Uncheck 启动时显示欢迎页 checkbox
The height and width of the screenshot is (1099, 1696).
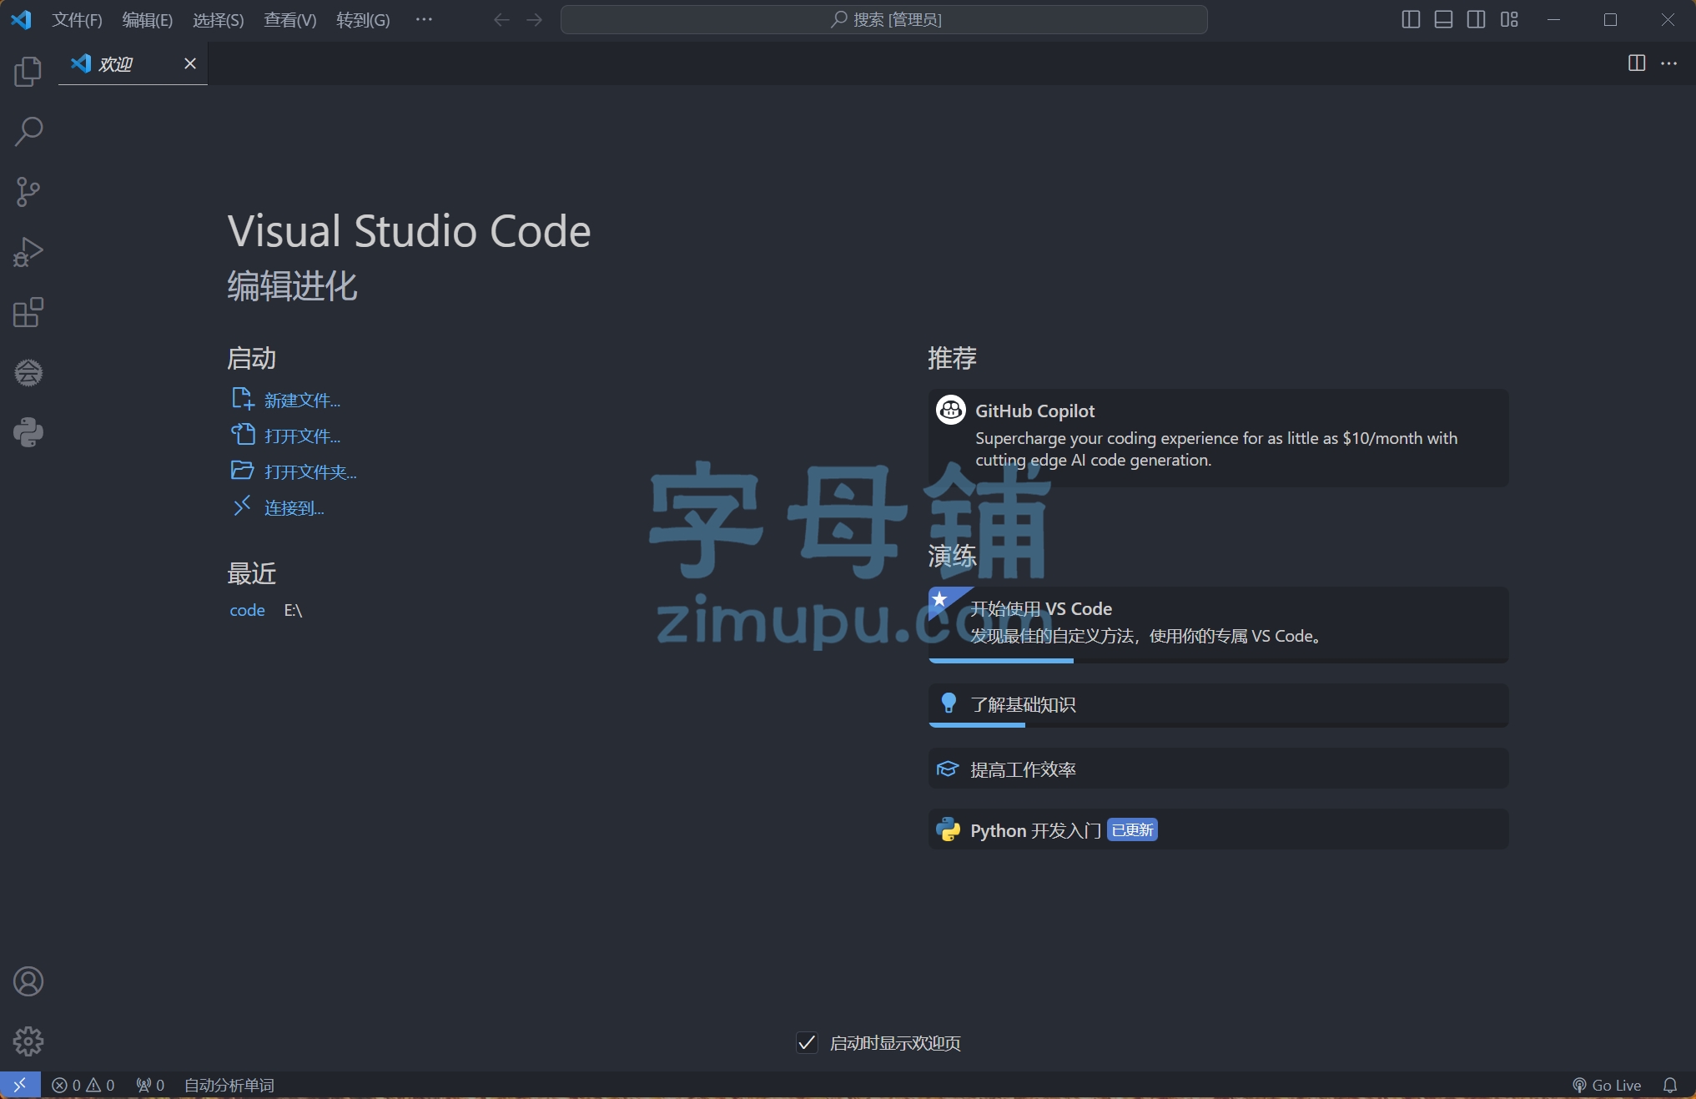[807, 1042]
